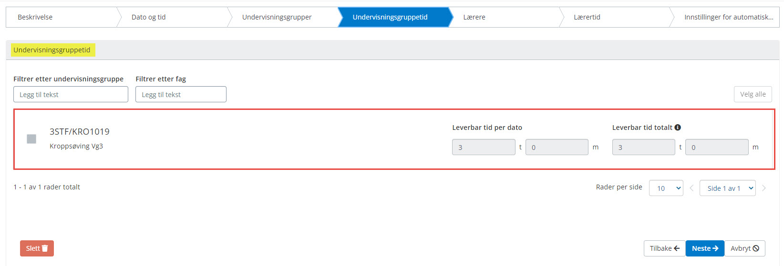Go to the previous page with the left chevron
Viewport: 784px width, 266px height.
691,188
